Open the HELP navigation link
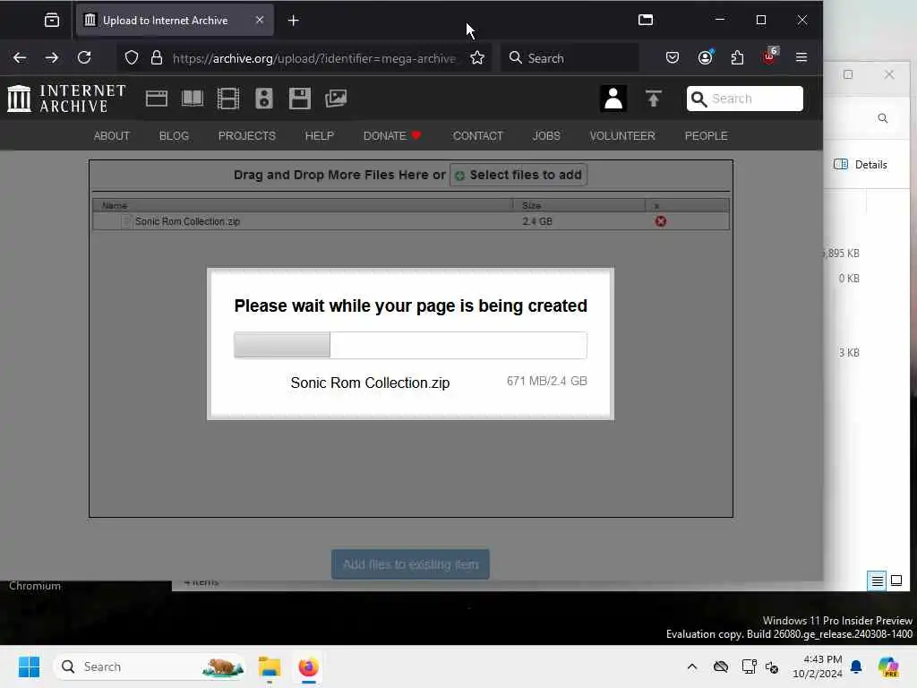This screenshot has width=917, height=688. click(x=320, y=136)
